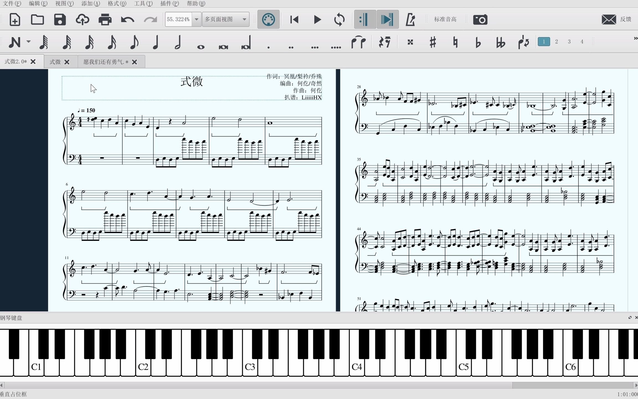
Task: Select the sharp accidental symbol
Action: click(433, 42)
